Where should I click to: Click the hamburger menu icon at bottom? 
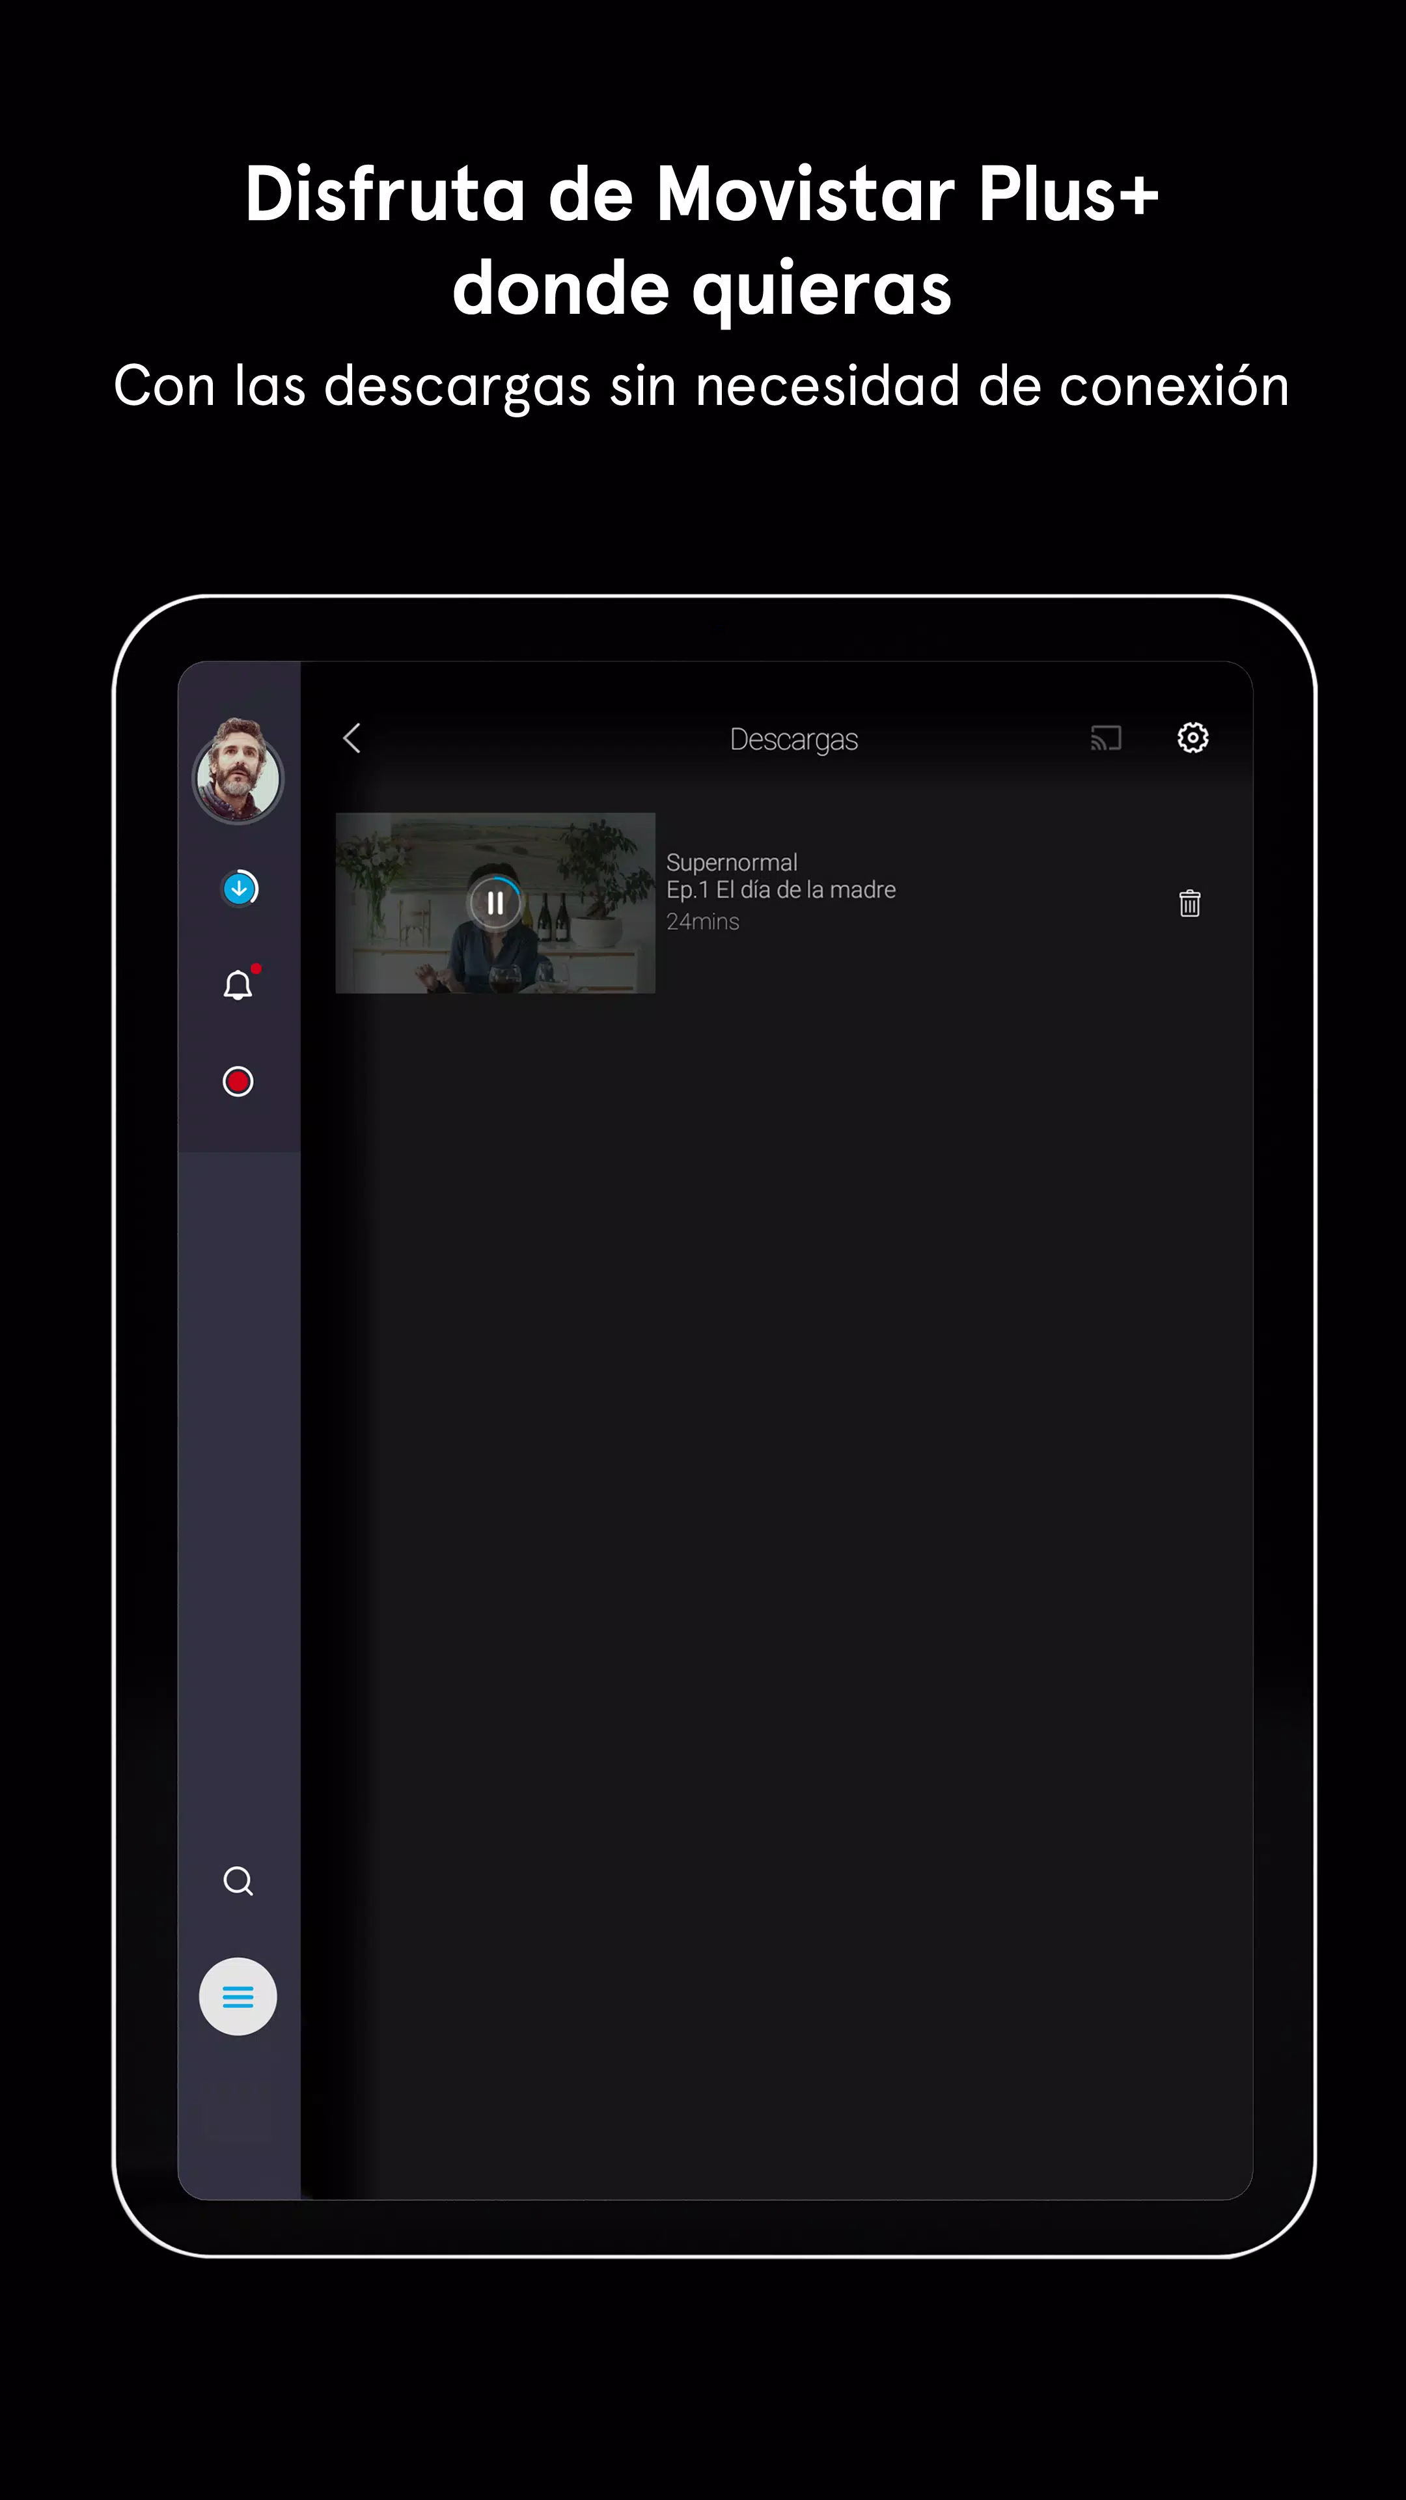coord(239,1995)
